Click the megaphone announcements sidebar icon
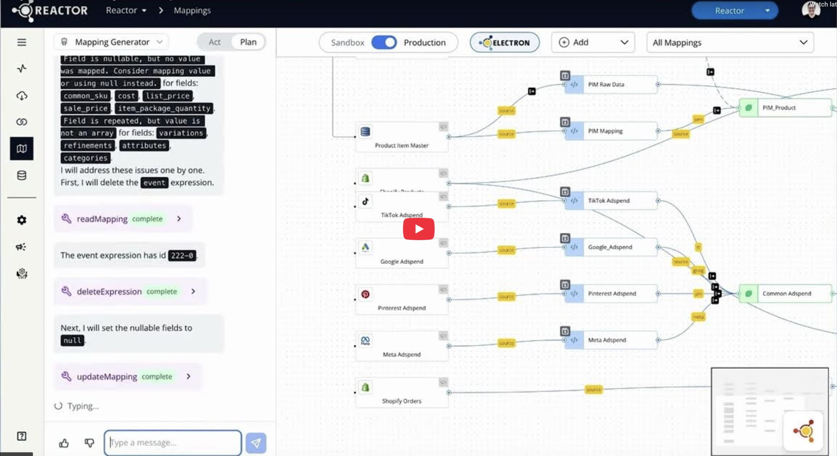The height and width of the screenshot is (456, 837). 22,247
